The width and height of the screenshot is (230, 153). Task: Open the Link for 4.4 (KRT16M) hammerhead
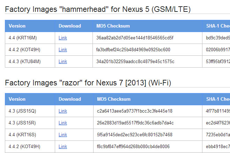(x=63, y=38)
